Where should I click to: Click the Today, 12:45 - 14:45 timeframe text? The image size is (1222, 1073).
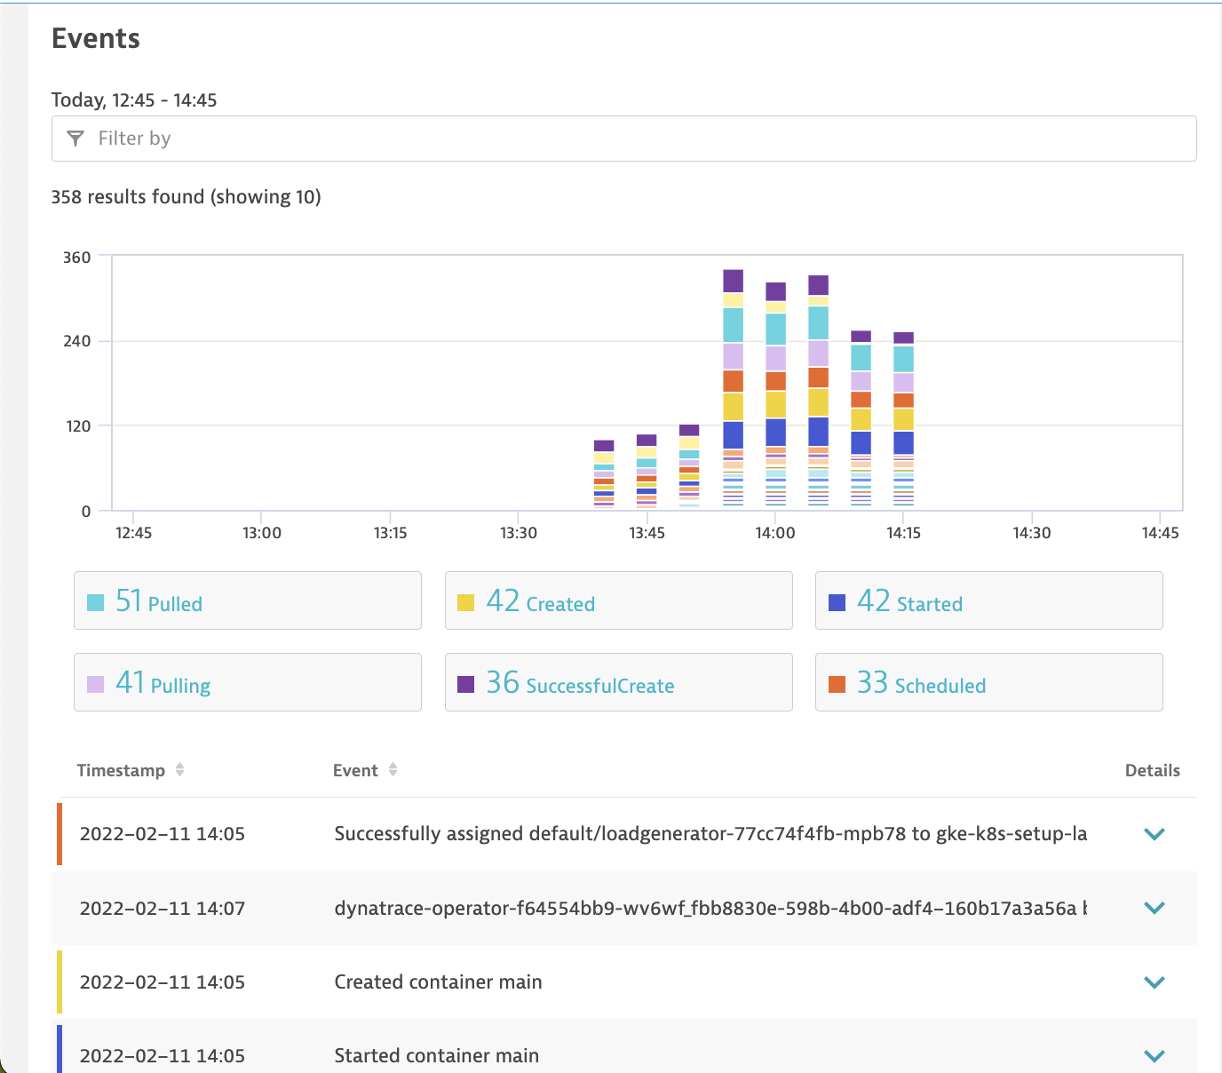coord(134,100)
